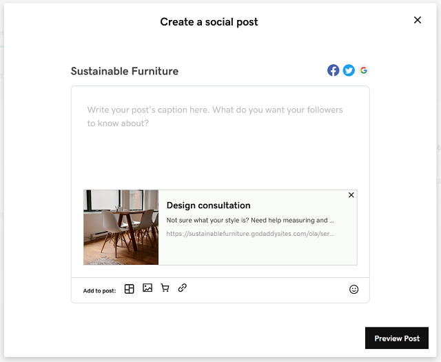Add a product using the cart icon
Viewport: 441px width, 362px height.
pos(165,288)
